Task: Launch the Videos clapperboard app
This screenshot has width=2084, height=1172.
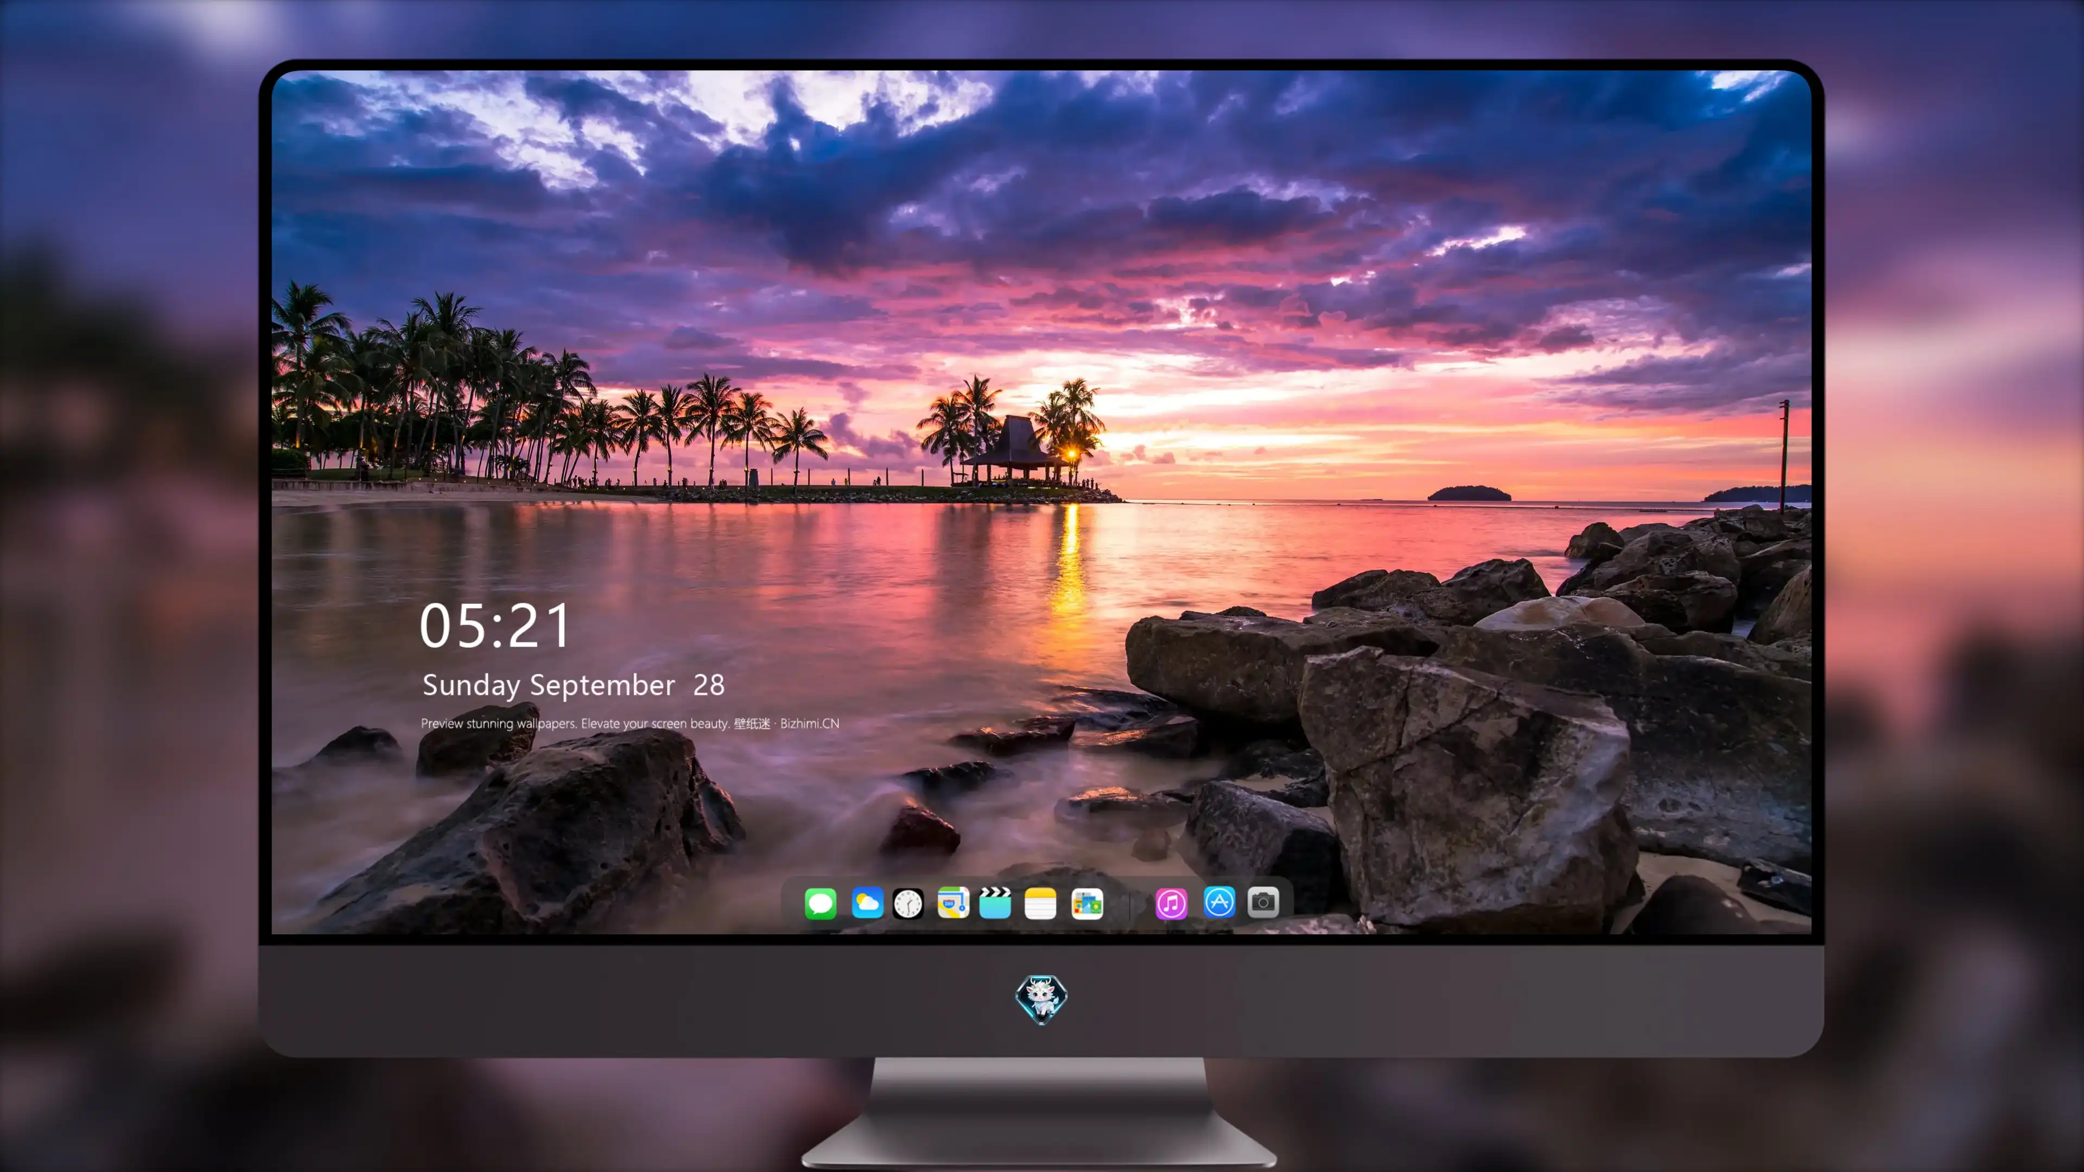Action: pos(995,903)
